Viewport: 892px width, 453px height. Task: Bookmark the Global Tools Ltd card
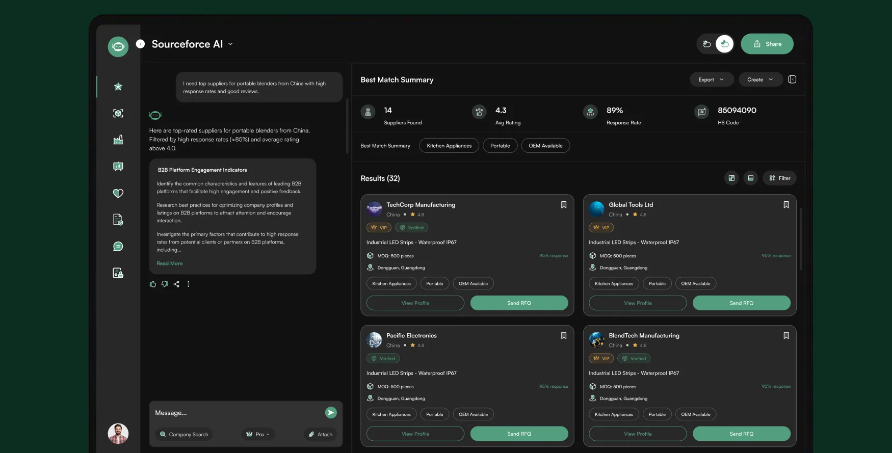pos(786,205)
